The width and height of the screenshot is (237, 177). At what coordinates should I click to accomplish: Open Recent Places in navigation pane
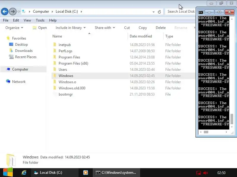click(26, 57)
